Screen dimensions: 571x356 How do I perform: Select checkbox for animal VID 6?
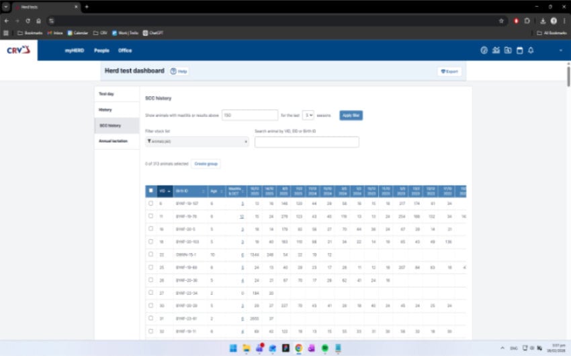(151, 203)
